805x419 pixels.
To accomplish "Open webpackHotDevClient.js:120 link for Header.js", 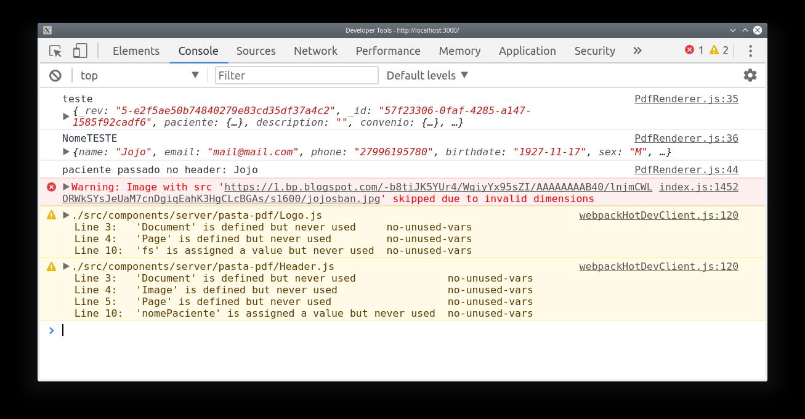I will (658, 266).
